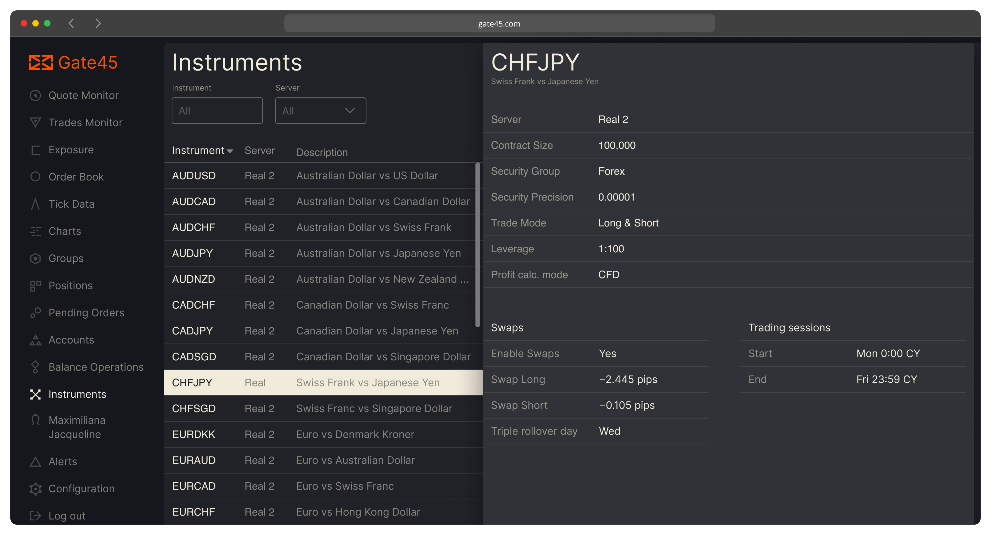Click the Quote Monitor sidebar icon
This screenshot has width=991, height=535.
(35, 95)
